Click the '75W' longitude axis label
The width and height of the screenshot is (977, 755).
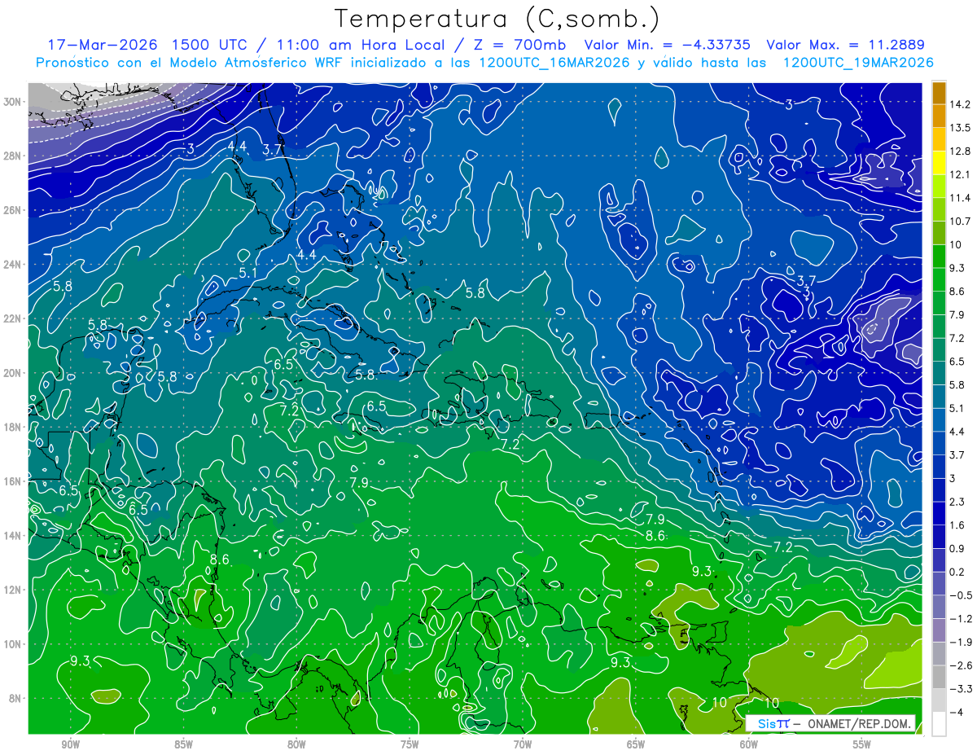coord(410,744)
